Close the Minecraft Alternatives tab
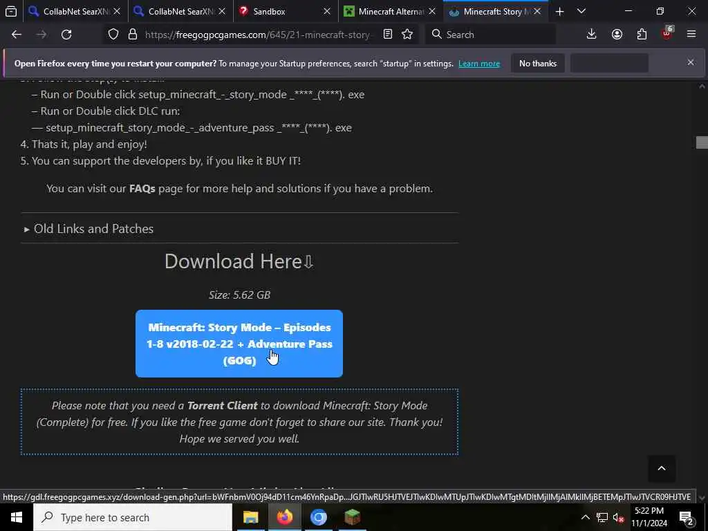Image resolution: width=708 pixels, height=531 pixels. 432,11
